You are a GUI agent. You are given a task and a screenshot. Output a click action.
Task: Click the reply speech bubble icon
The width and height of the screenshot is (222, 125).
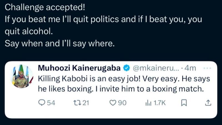tap(41, 103)
